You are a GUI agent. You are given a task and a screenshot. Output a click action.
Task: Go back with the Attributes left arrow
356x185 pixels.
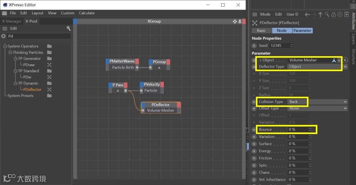coord(308,14)
